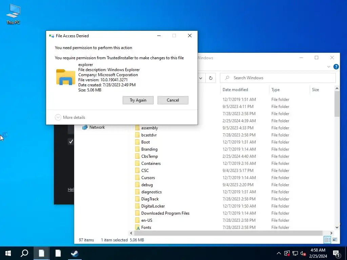Screen dimensions: 347x260
Task: Click the scroll down arrow in file list
Action: point(337,227)
